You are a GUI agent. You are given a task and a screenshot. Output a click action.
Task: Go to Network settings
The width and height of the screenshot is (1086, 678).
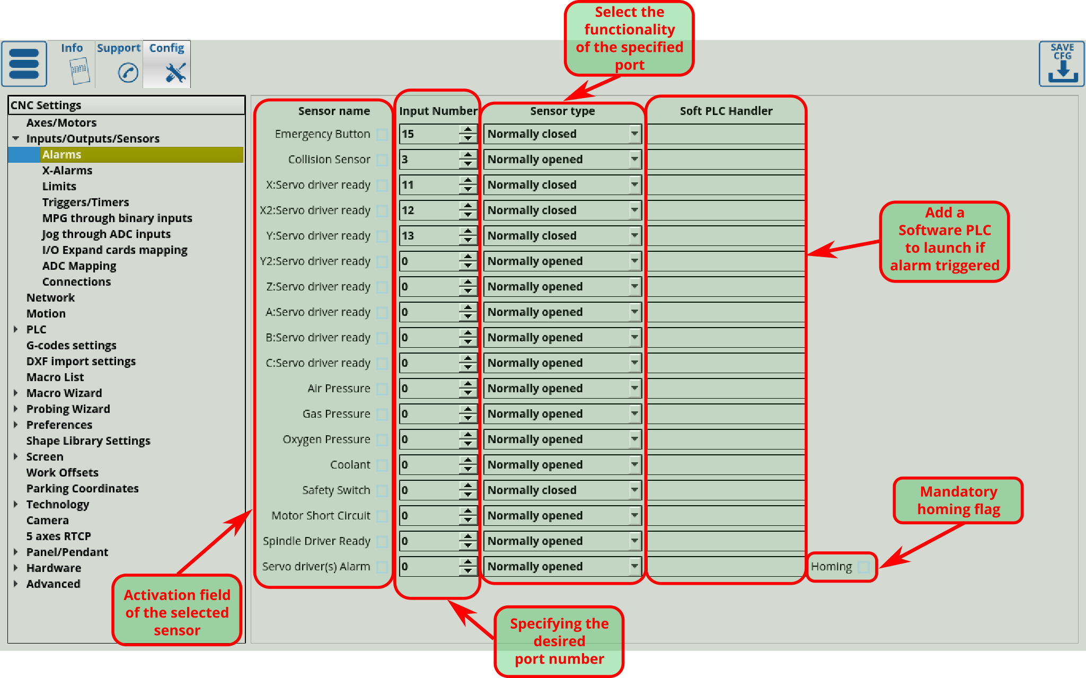pyautogui.click(x=51, y=297)
